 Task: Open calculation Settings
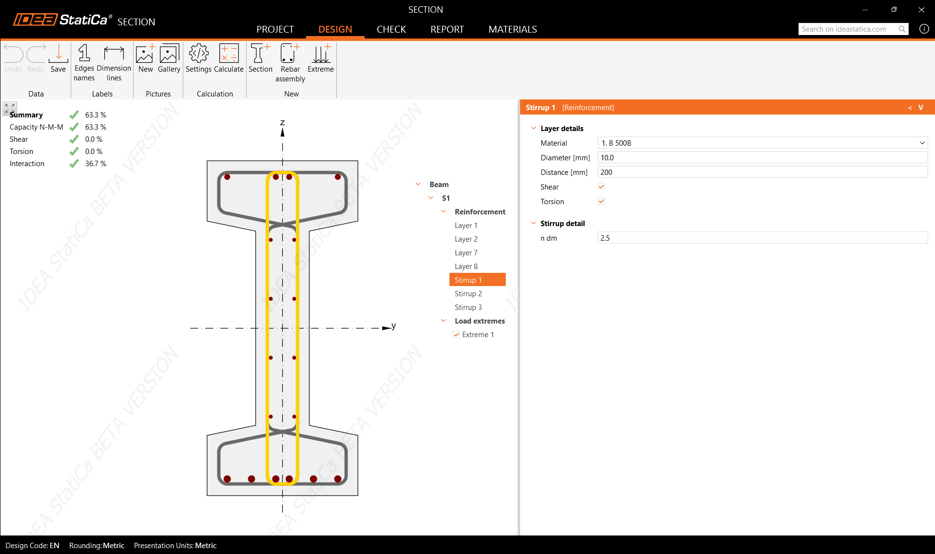pyautogui.click(x=198, y=58)
